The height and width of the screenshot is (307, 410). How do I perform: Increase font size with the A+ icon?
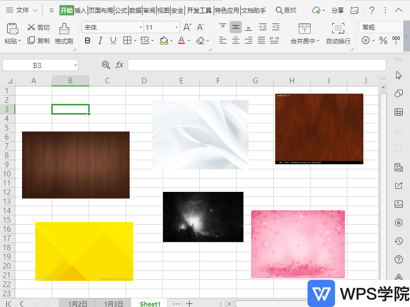pyautogui.click(x=188, y=28)
